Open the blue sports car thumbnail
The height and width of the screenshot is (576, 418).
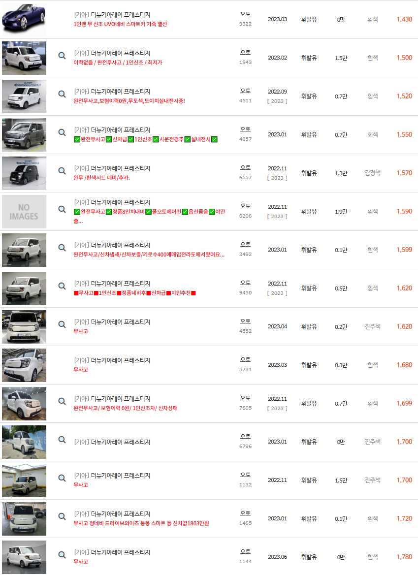tap(24, 20)
